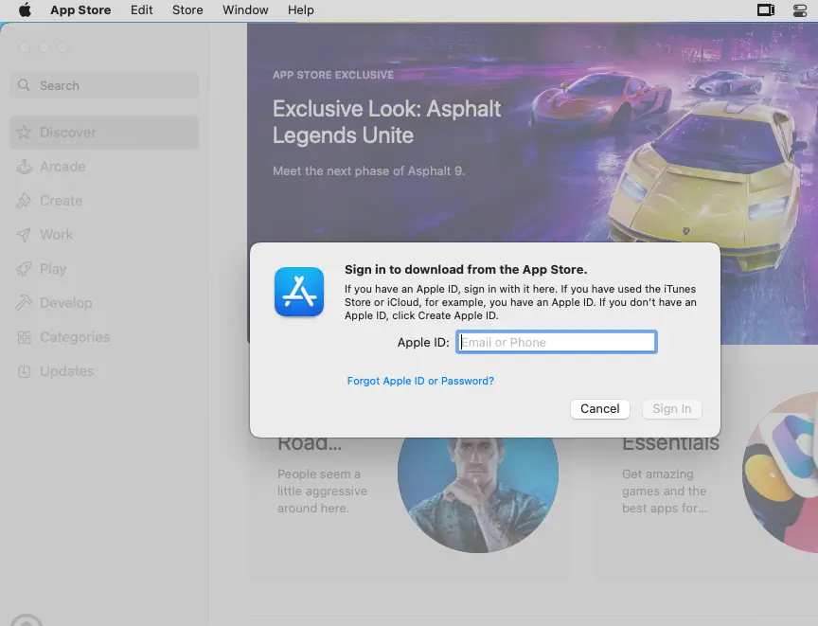Go to the Arcade section
The image size is (818, 626).
104,167
